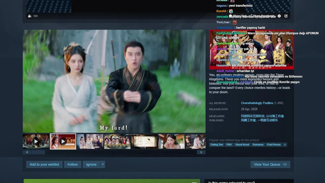Image resolution: width=325 pixels, height=183 pixels.
Task: Open the Romance tag
Action: (258, 145)
